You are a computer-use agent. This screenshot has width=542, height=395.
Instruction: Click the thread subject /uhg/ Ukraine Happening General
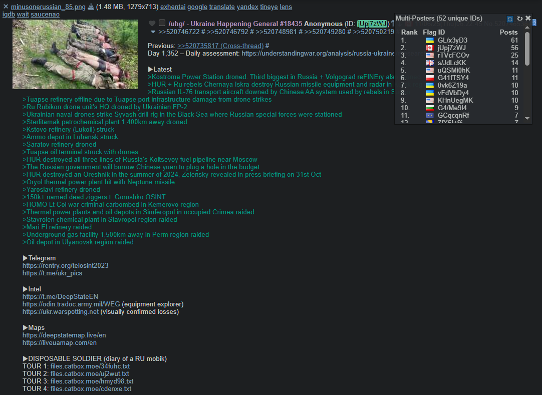(x=235, y=24)
